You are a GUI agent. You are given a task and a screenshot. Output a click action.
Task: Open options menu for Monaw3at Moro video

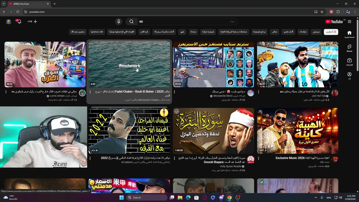(174, 92)
